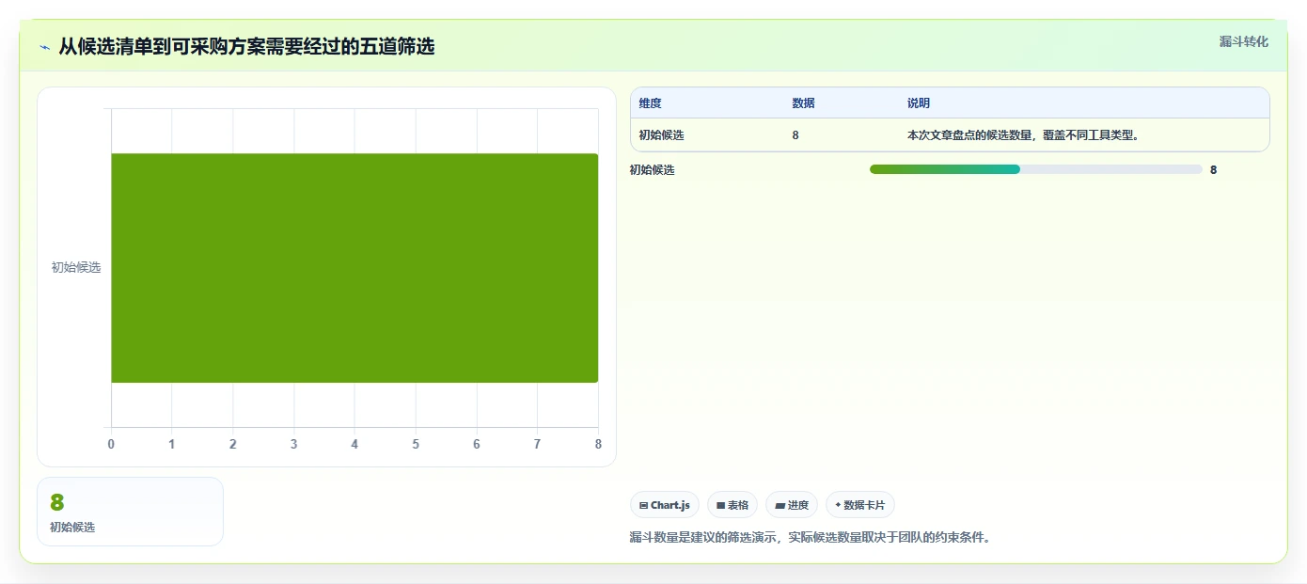Click the value 8 after progress bar
Image resolution: width=1307 pixels, height=584 pixels.
[x=1214, y=170]
